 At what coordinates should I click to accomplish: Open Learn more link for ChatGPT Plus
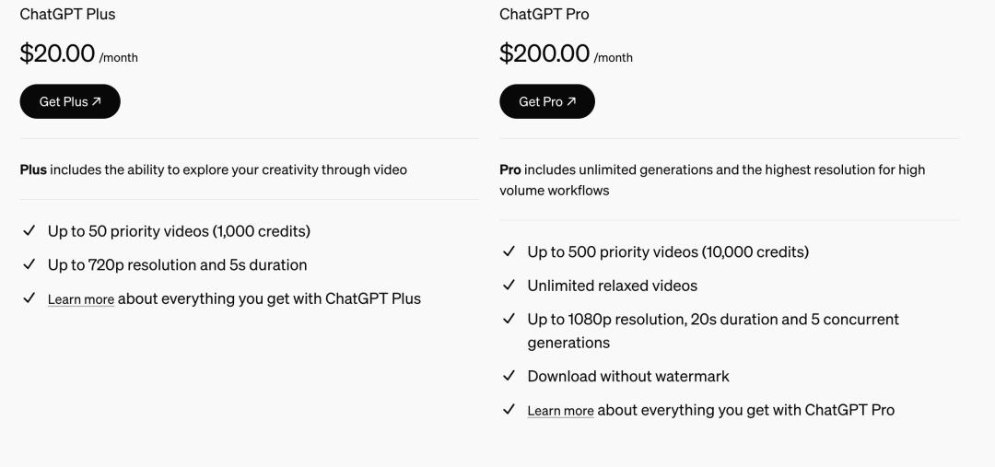(81, 299)
